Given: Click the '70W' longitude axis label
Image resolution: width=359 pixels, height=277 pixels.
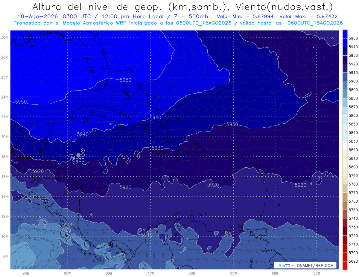Looking at the screenshot, I should pos(192,273).
